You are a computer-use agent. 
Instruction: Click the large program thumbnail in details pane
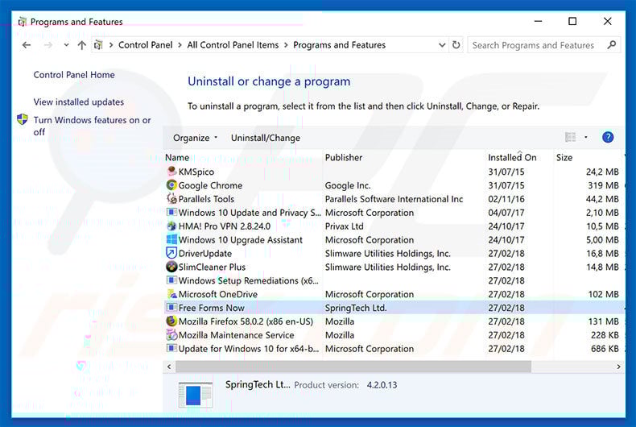click(x=195, y=395)
